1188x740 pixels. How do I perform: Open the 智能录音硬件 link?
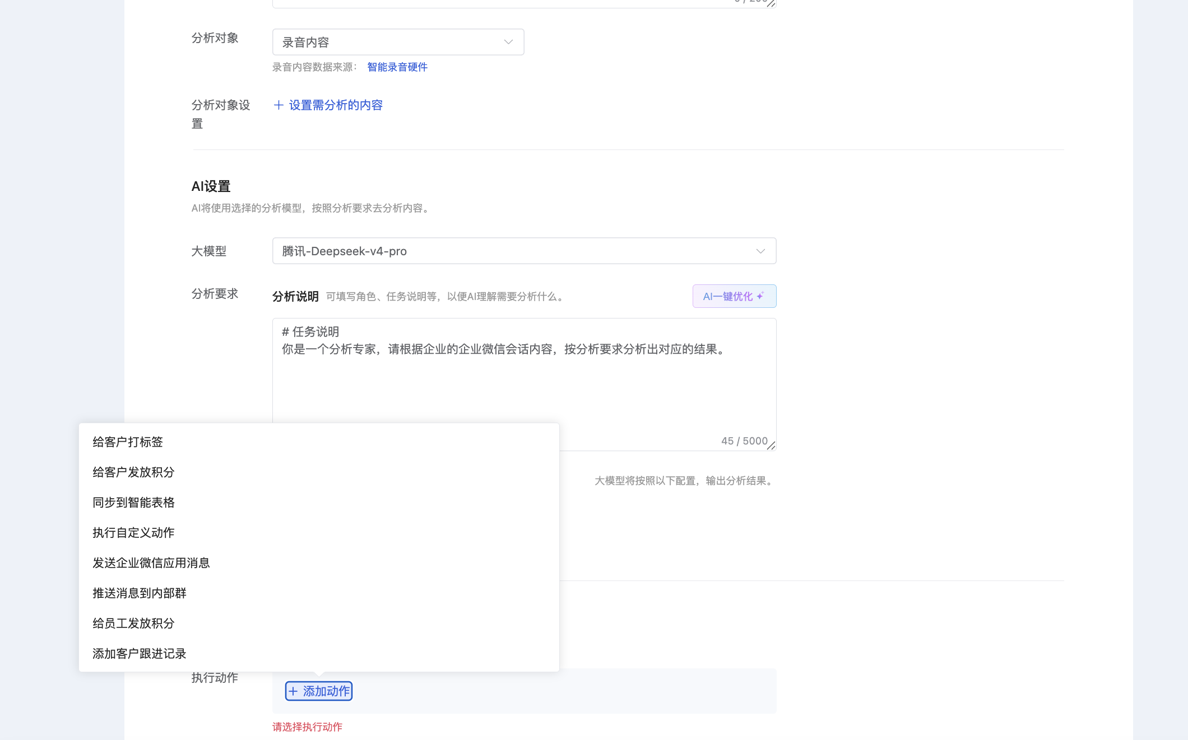pyautogui.click(x=397, y=67)
